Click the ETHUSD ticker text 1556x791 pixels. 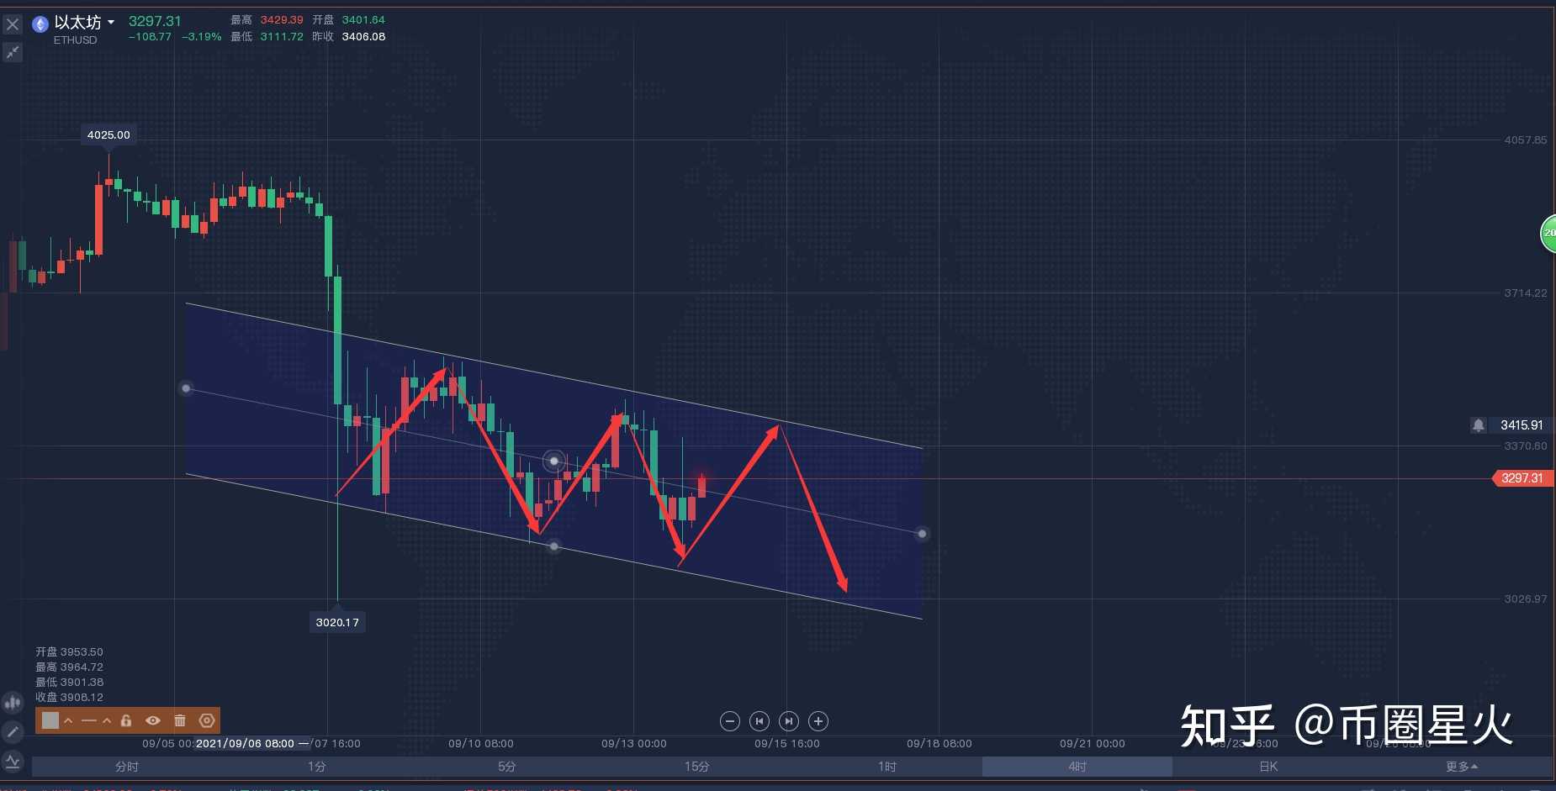(x=75, y=40)
